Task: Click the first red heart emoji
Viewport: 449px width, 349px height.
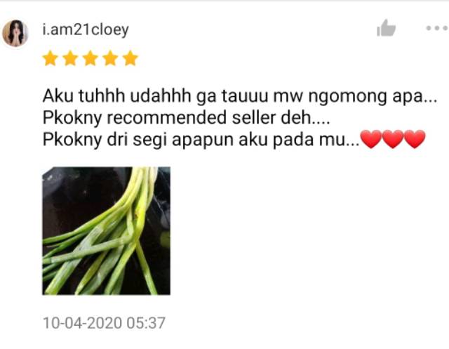Action: [371, 139]
